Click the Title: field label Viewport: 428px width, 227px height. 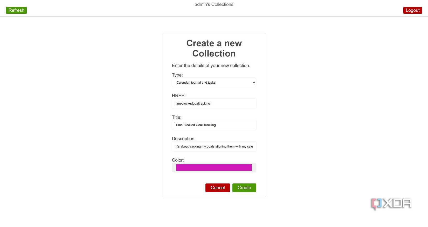(x=176, y=117)
